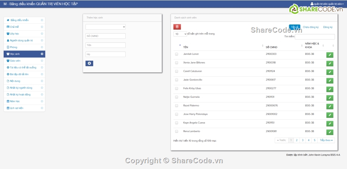Click the Số CMND input field
Viewport: 347px width, 169px height.
(x=106, y=36)
